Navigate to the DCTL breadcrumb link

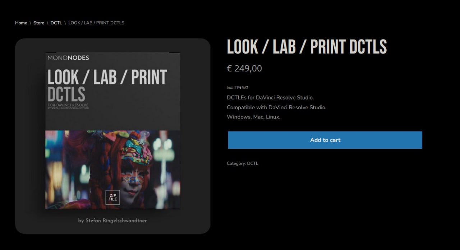[56, 23]
